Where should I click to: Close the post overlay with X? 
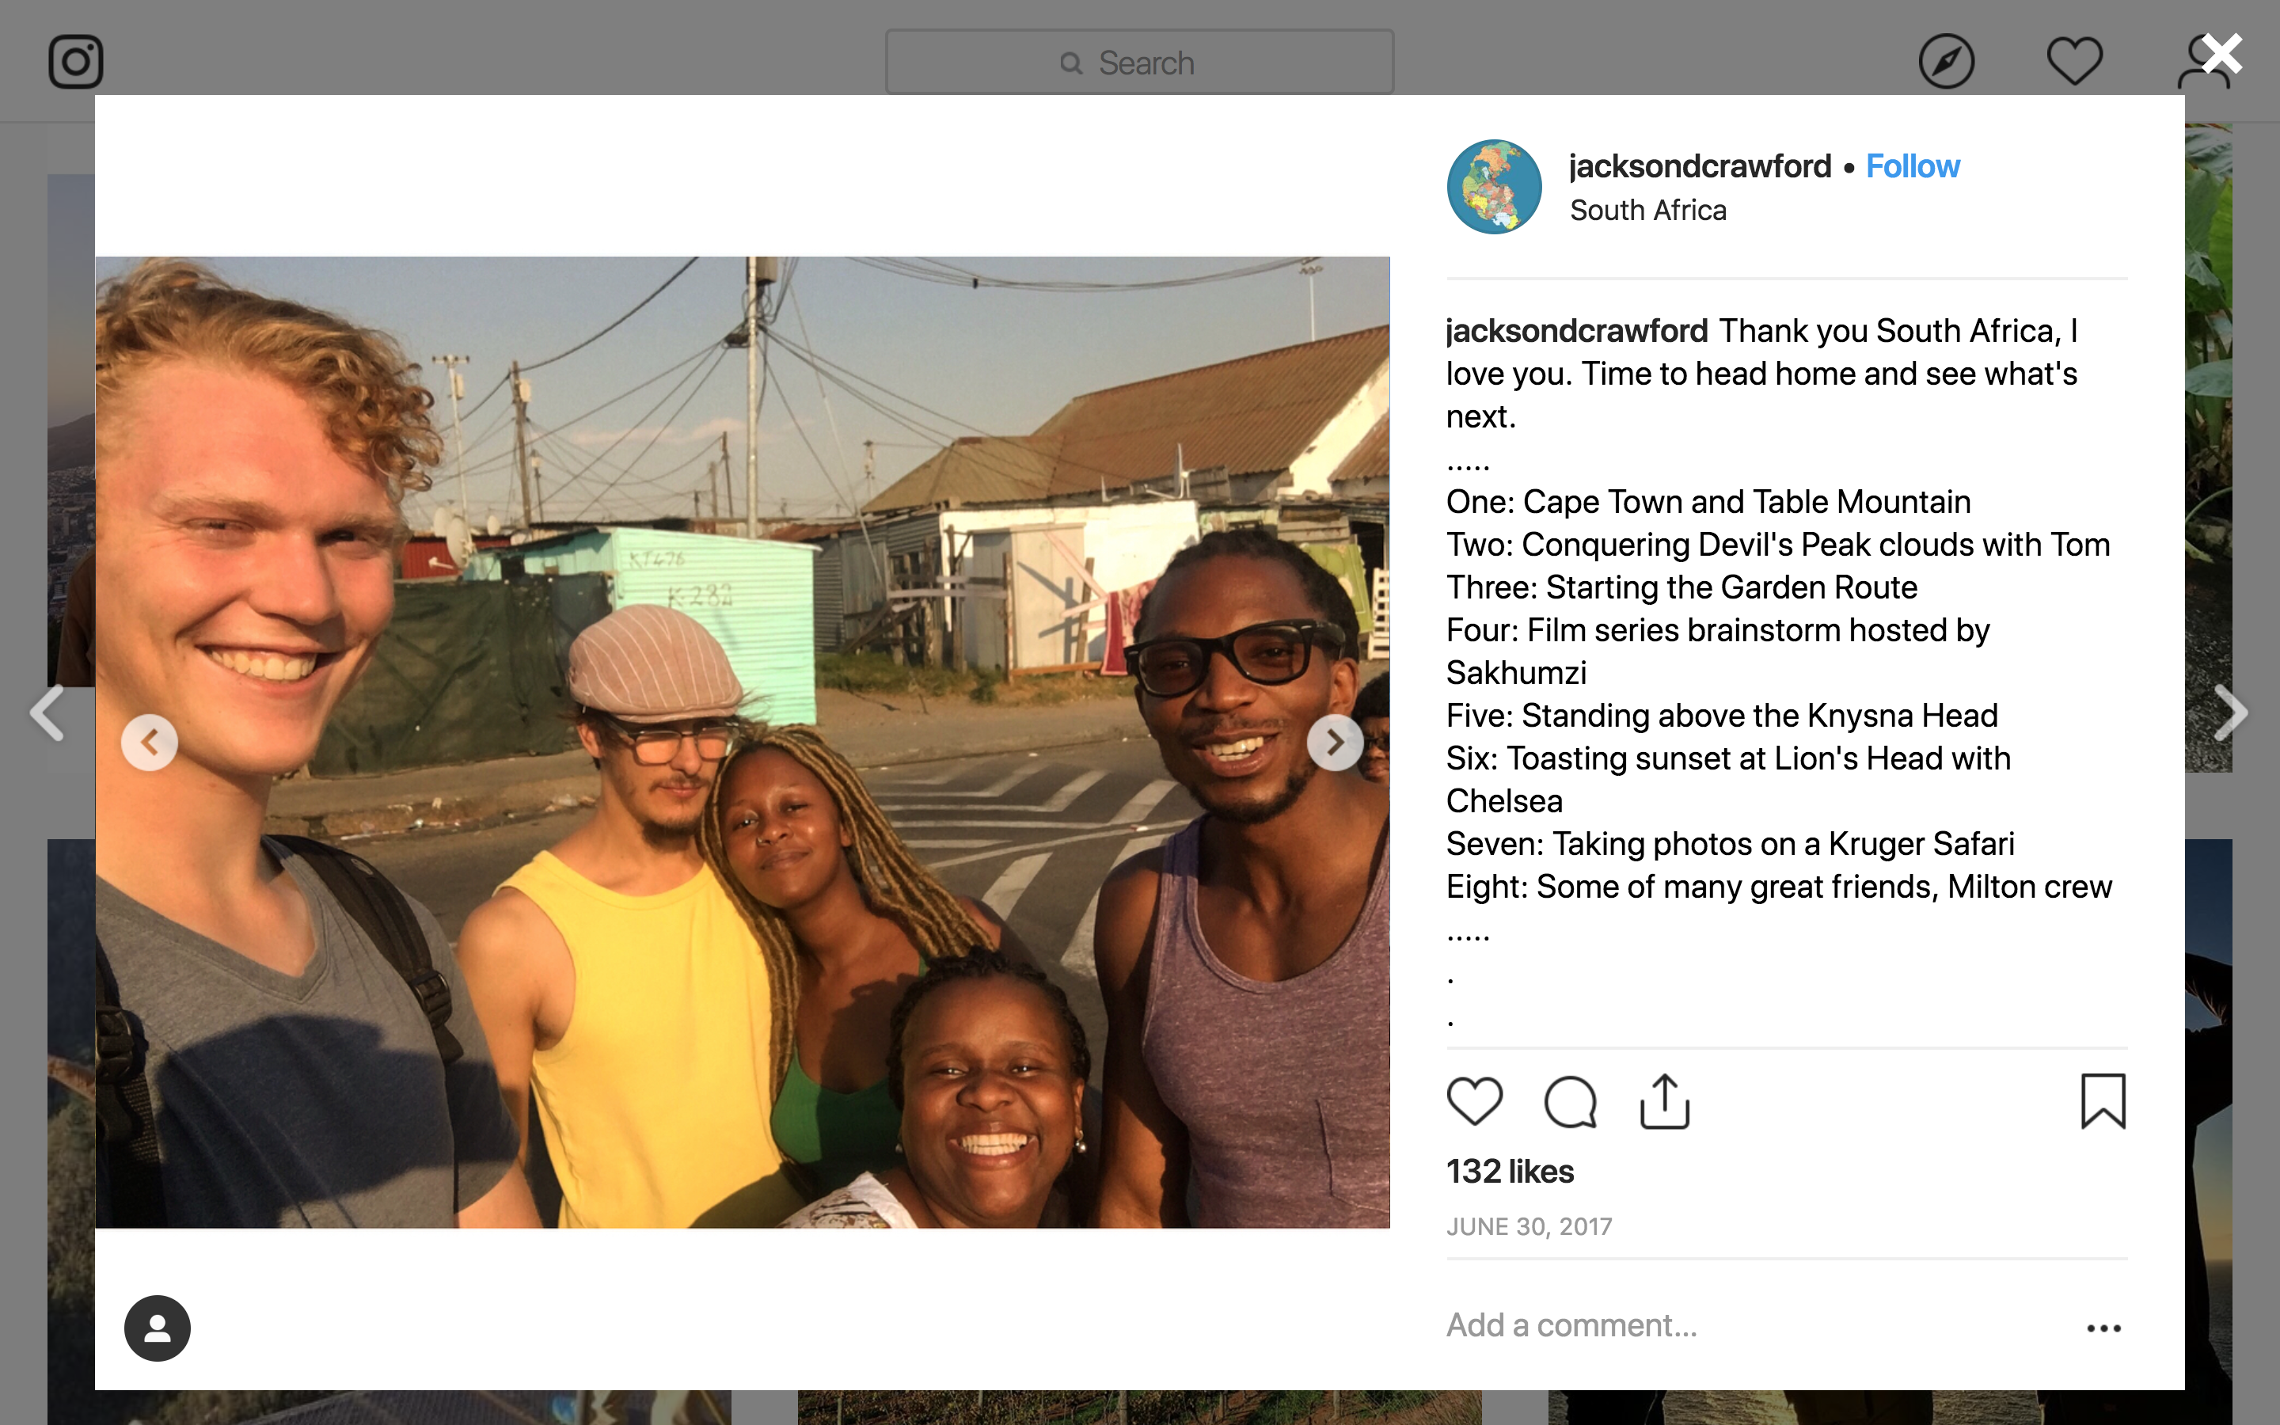(x=2221, y=54)
